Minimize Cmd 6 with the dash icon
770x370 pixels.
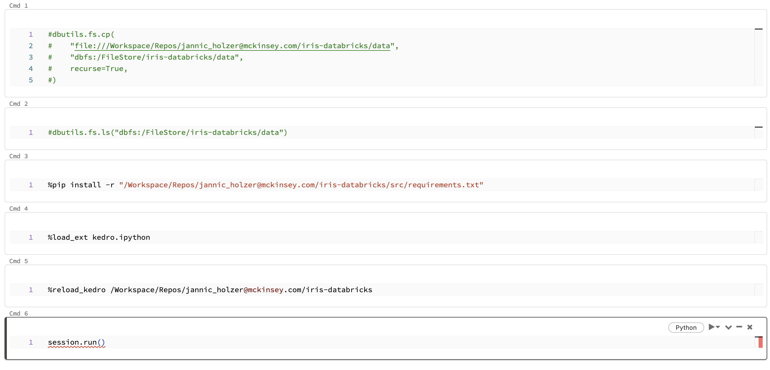(739, 327)
